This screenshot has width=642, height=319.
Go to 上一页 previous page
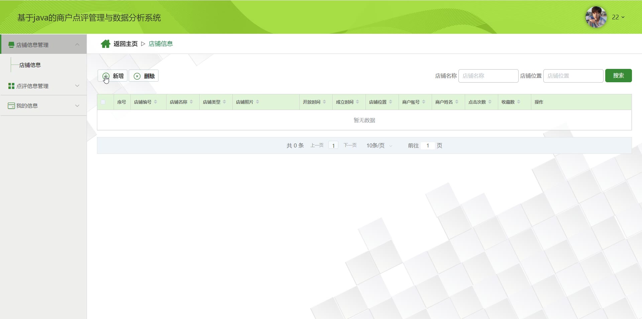(x=317, y=145)
